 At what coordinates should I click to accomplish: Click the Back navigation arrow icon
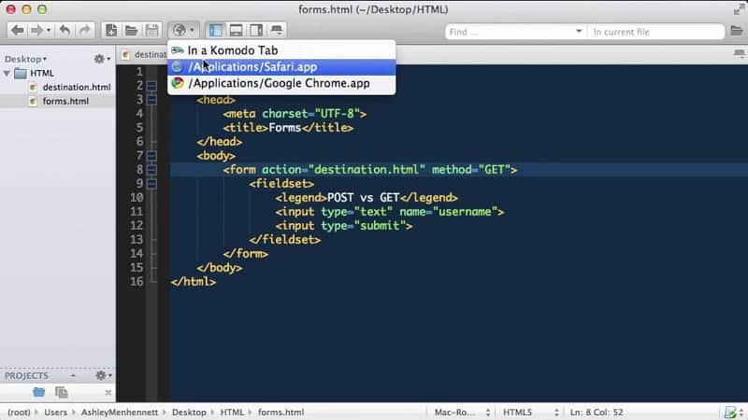click(18, 31)
